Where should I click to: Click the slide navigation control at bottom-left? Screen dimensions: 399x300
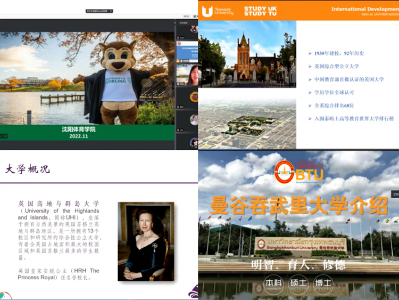[3, 136]
